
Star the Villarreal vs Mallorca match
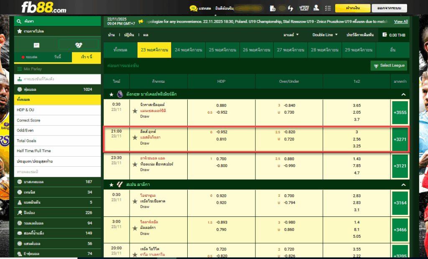point(135,228)
